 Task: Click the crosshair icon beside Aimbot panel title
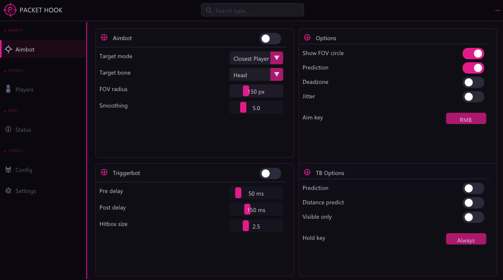tap(104, 38)
